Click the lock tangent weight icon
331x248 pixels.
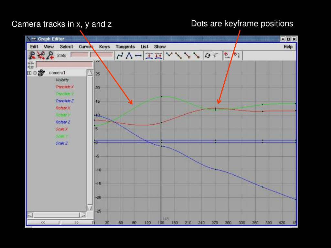coord(197,56)
